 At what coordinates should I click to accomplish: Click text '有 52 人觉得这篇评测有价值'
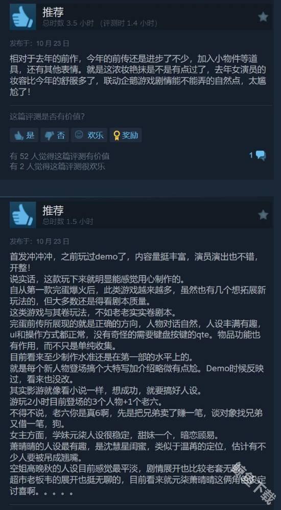[60, 156]
